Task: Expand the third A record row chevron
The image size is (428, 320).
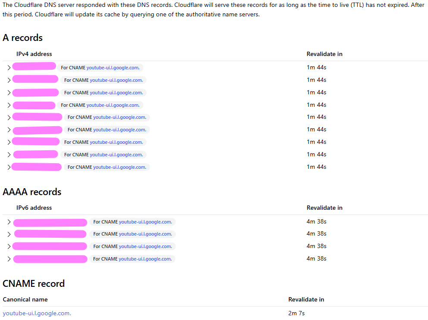Action: (9, 93)
